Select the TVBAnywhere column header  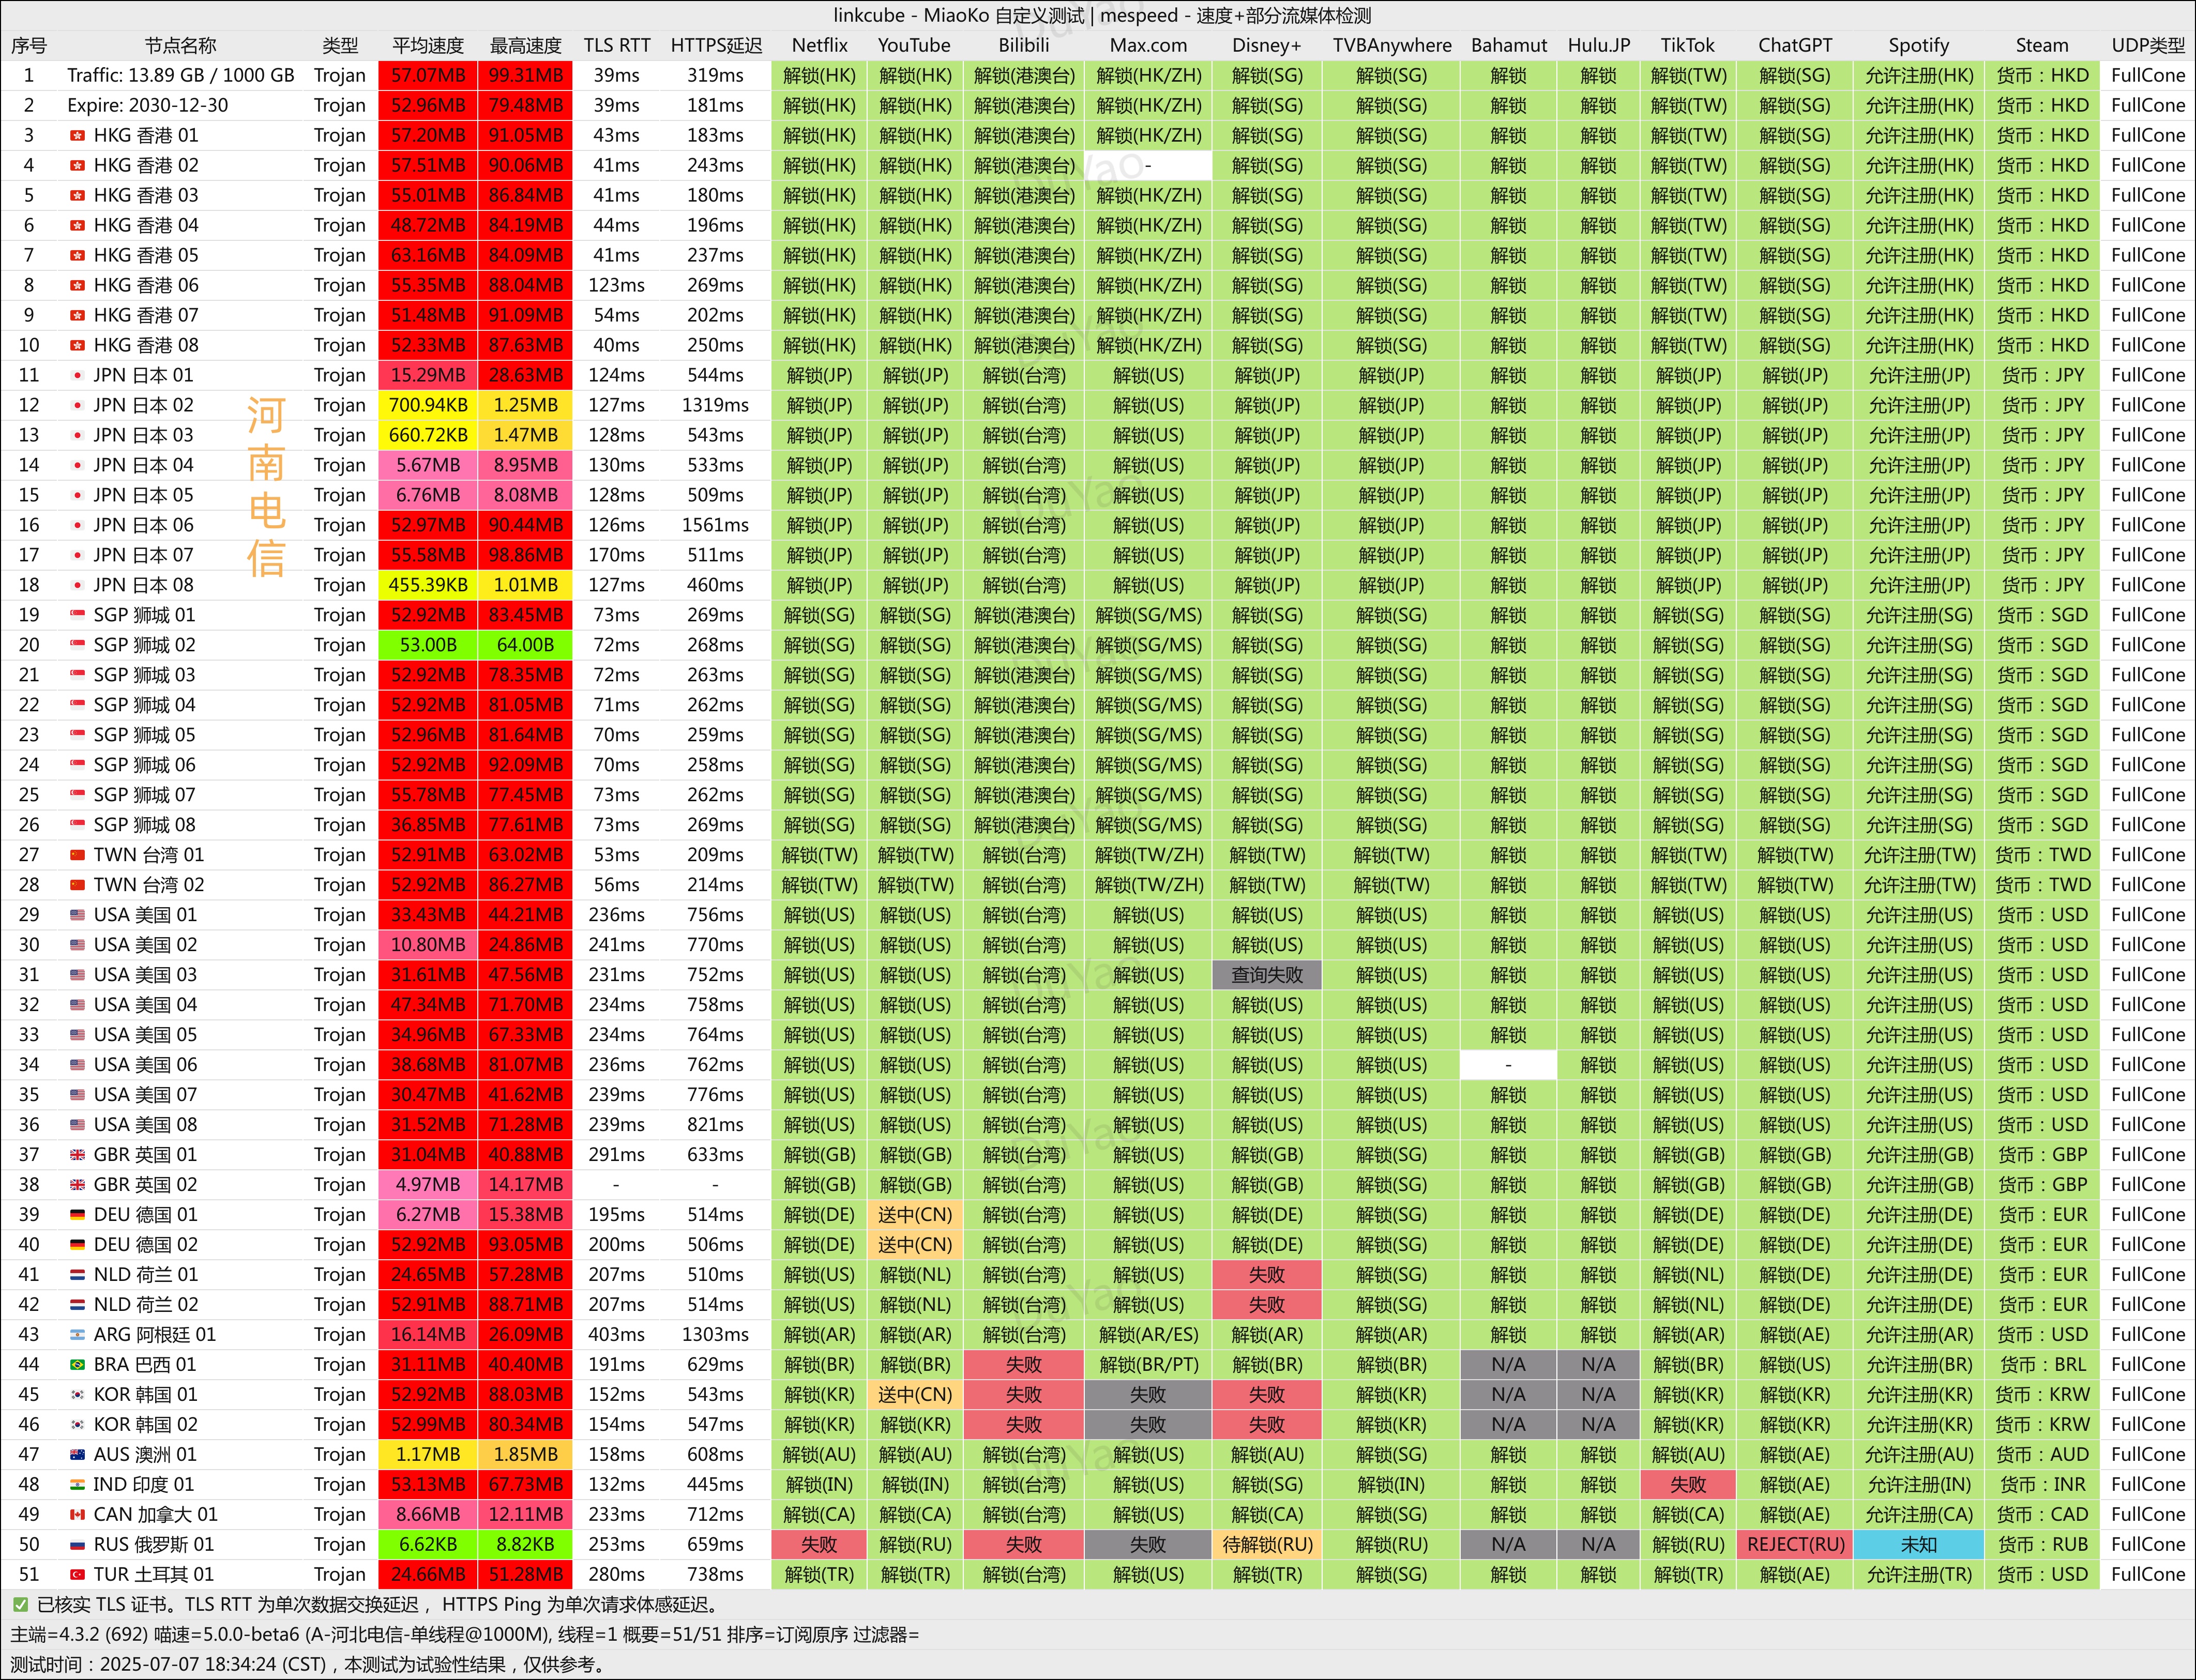pyautogui.click(x=1392, y=45)
